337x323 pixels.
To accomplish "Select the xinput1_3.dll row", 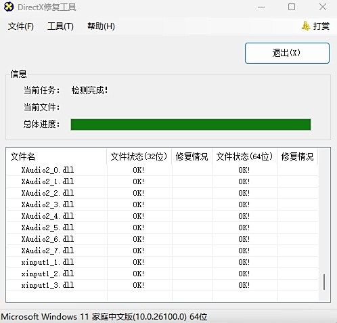I will tap(162, 285).
